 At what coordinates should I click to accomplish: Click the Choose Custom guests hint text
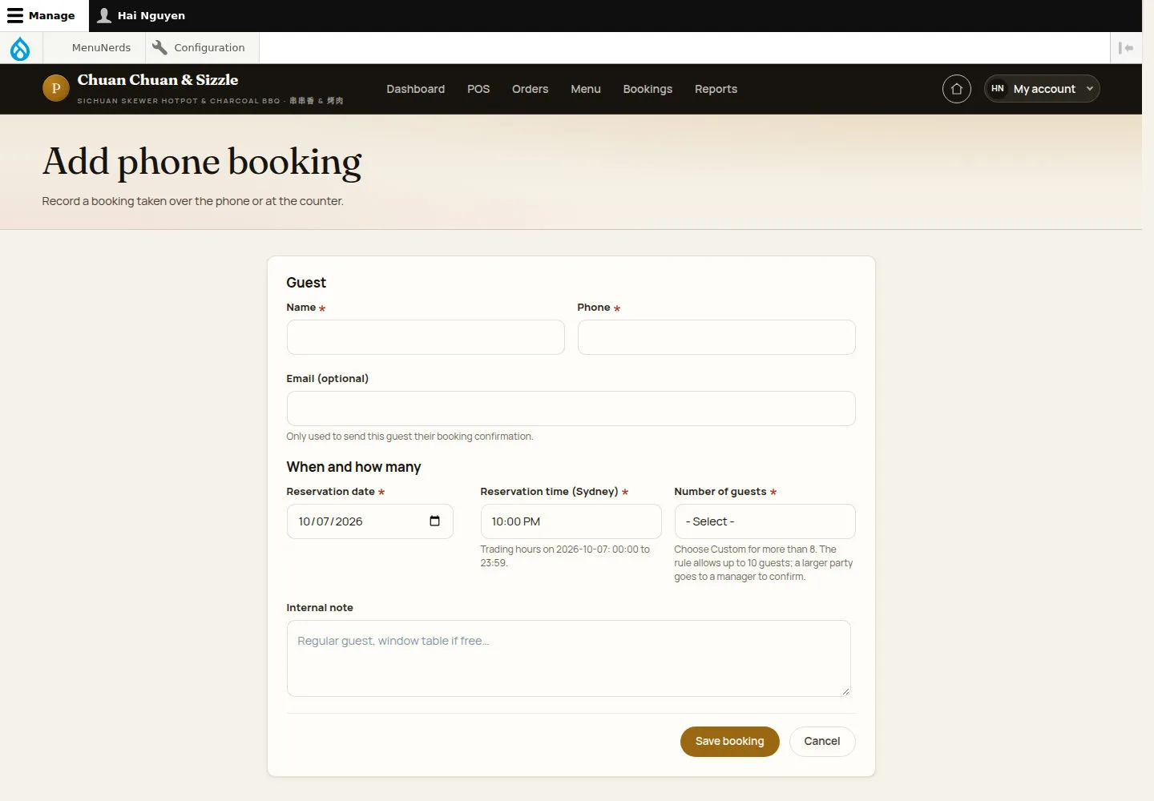(764, 563)
